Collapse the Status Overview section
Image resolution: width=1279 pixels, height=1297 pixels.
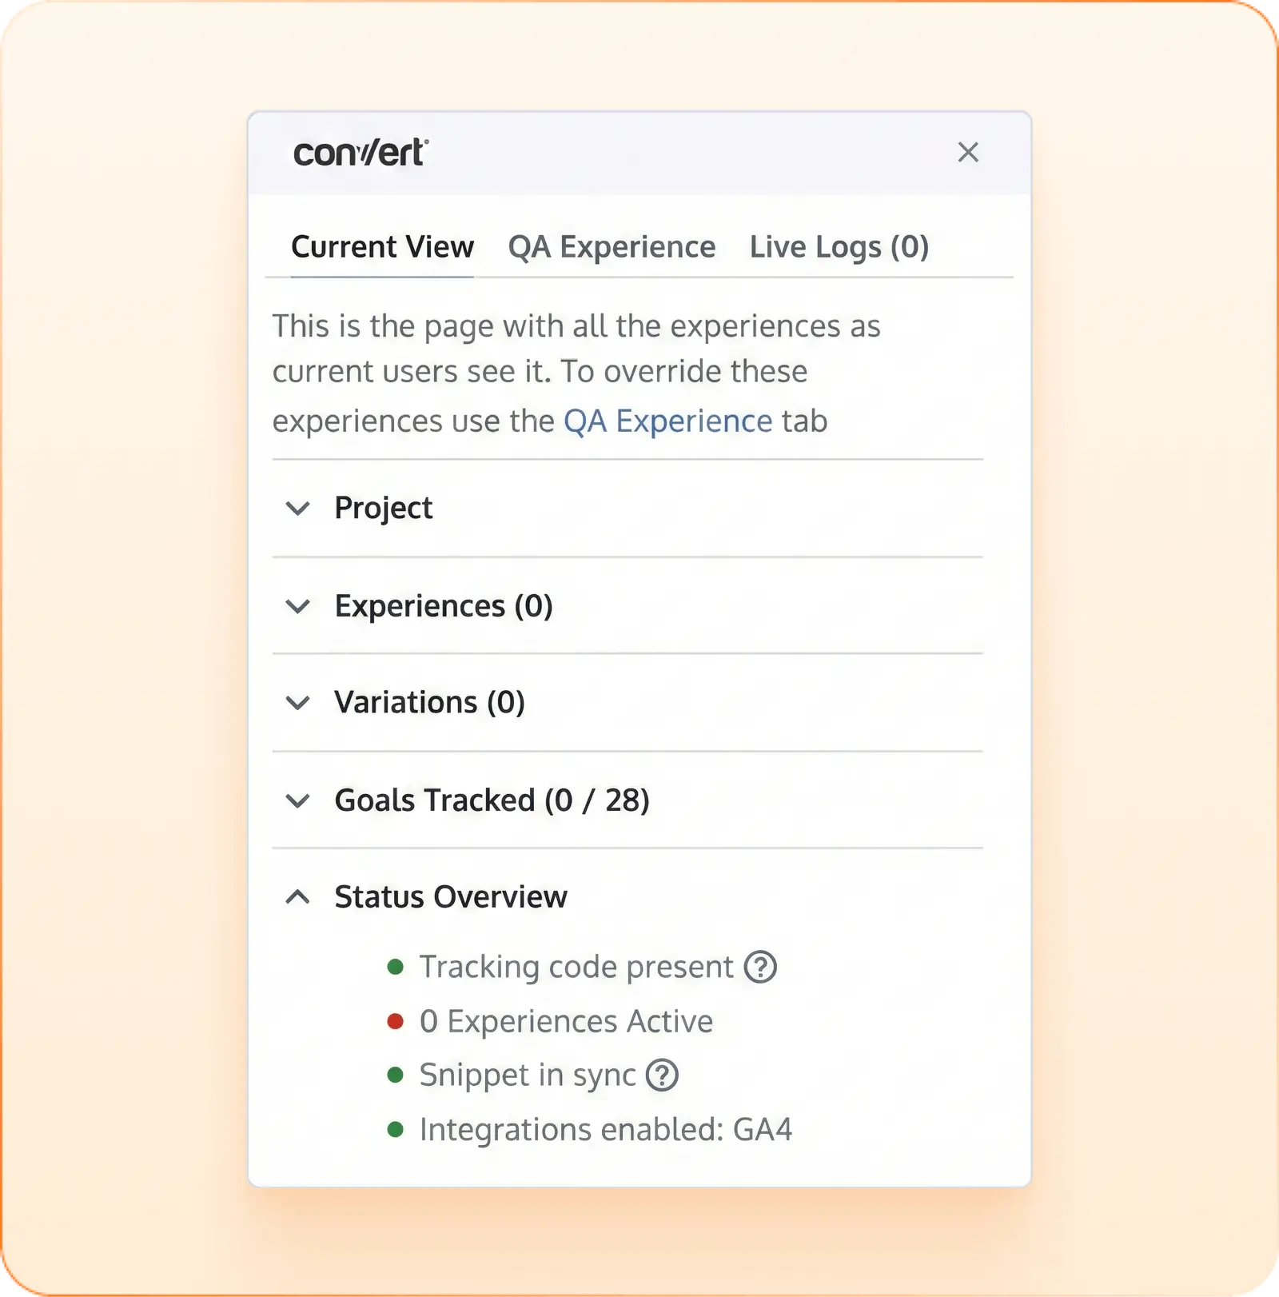point(298,897)
